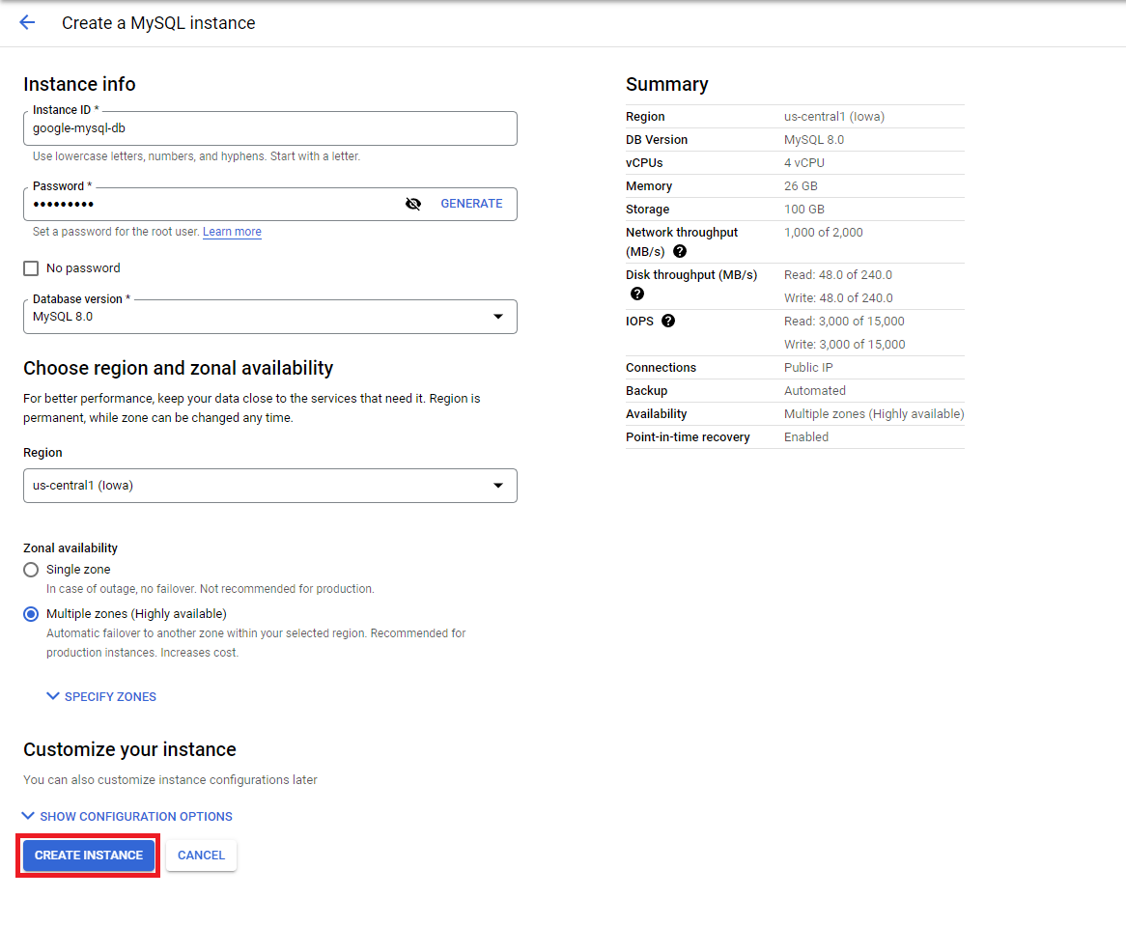Click 'Choose region and zonal availability' heading
The width and height of the screenshot is (1126, 926).
pyautogui.click(x=178, y=368)
